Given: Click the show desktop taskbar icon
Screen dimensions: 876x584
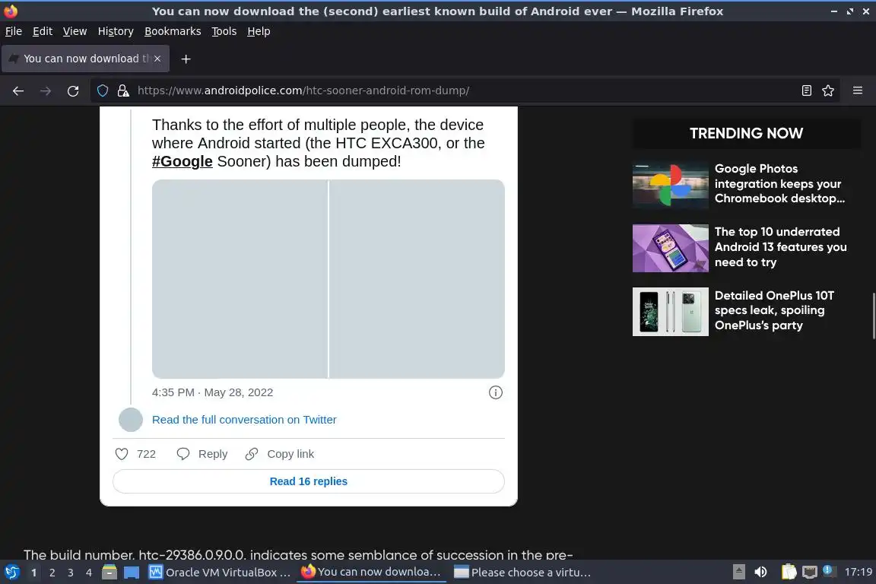Looking at the screenshot, I should (132, 573).
